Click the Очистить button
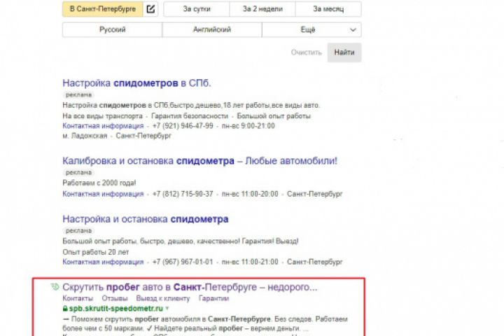504x336 pixels. point(307,52)
